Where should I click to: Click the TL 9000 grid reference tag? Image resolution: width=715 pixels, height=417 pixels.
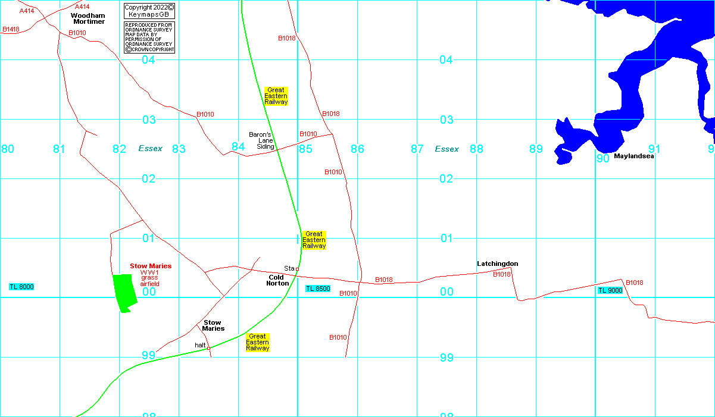point(610,290)
